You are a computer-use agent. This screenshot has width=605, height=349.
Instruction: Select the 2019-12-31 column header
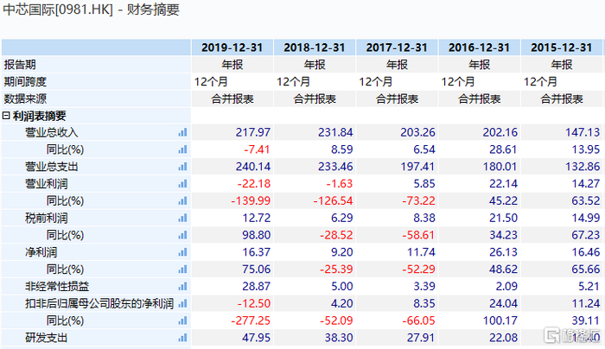[x=232, y=48]
